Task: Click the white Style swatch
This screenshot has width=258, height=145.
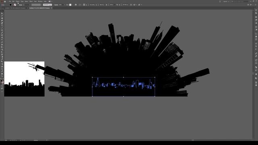Action: 70,5
